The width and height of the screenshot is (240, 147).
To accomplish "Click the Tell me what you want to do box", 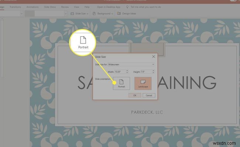I will click(x=146, y=7).
